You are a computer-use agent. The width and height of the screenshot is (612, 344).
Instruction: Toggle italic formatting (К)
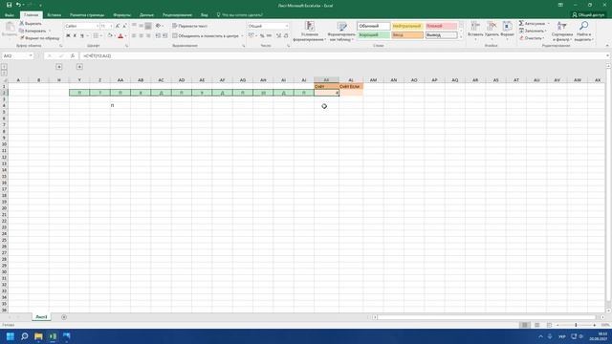(x=75, y=36)
